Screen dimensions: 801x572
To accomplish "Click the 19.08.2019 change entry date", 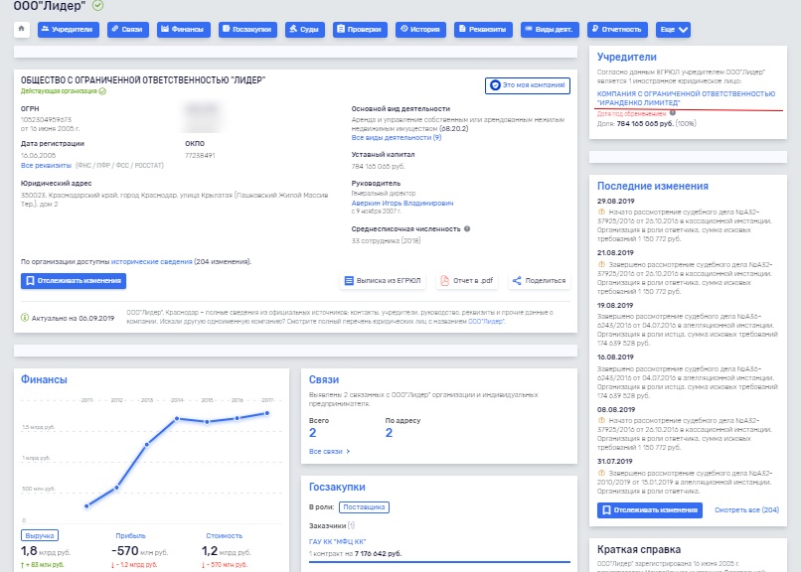I will click(x=615, y=305).
